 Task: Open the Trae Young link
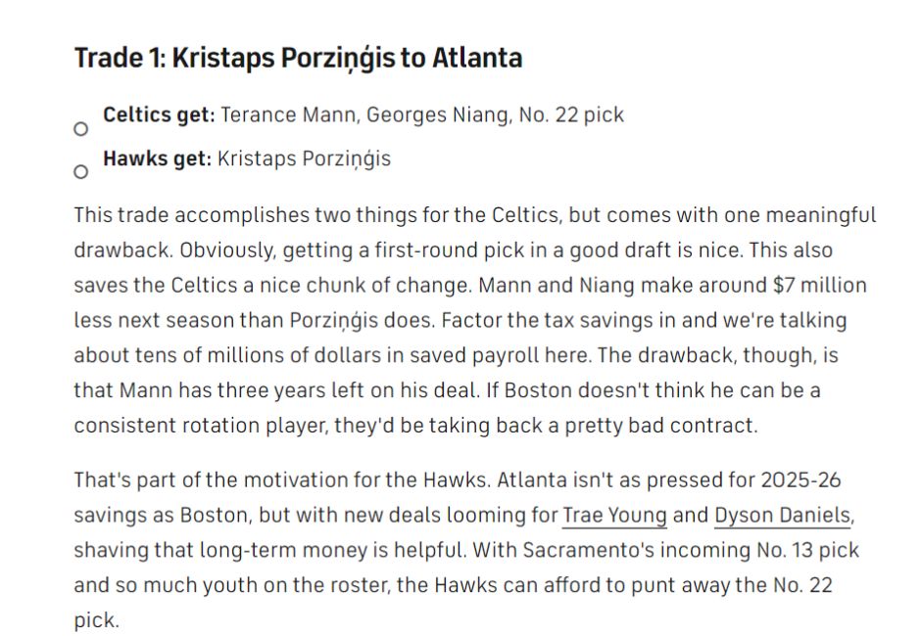pos(614,516)
